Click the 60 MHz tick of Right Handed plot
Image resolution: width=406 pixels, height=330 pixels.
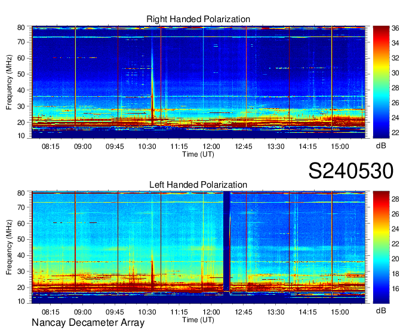21,58
